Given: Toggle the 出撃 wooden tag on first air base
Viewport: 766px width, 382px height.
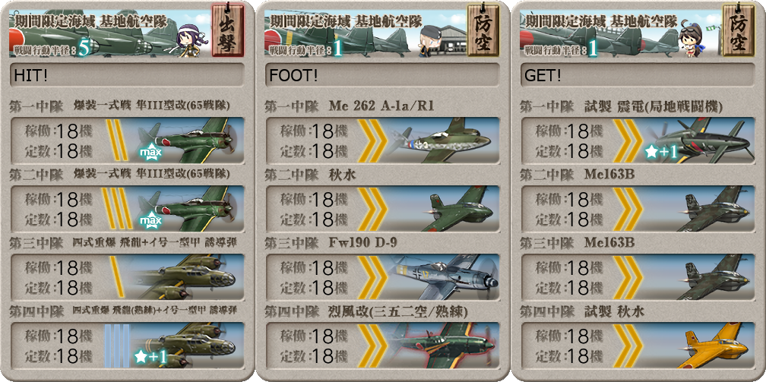Looking at the screenshot, I should coord(227,30).
